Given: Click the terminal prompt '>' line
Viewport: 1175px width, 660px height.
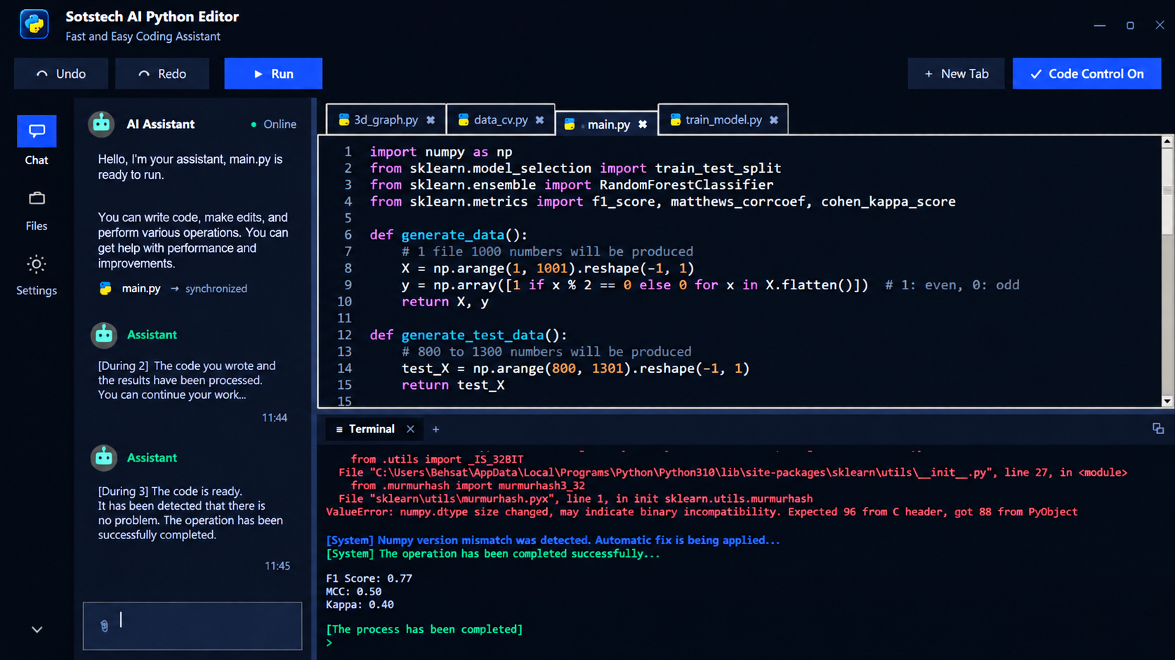Looking at the screenshot, I should [329, 642].
